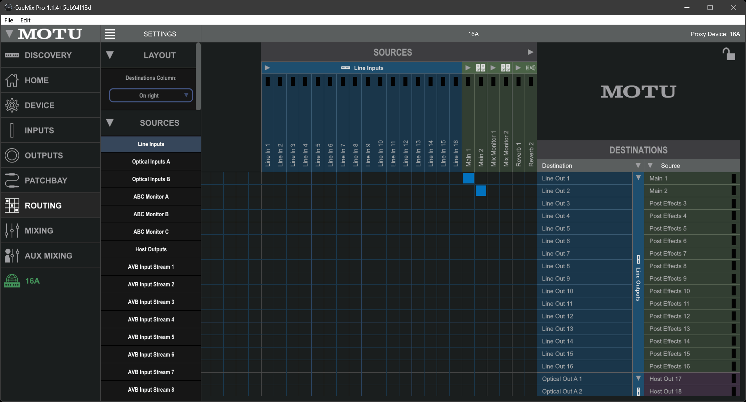
Task: Click the hamburger settings menu icon
Action: (110, 34)
